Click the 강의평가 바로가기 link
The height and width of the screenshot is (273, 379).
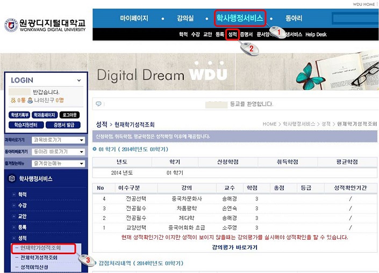click(234, 247)
